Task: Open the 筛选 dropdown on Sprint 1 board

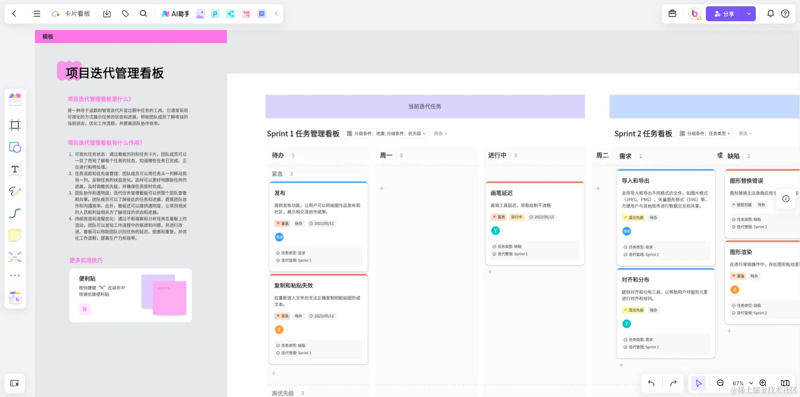Action: pyautogui.click(x=440, y=134)
